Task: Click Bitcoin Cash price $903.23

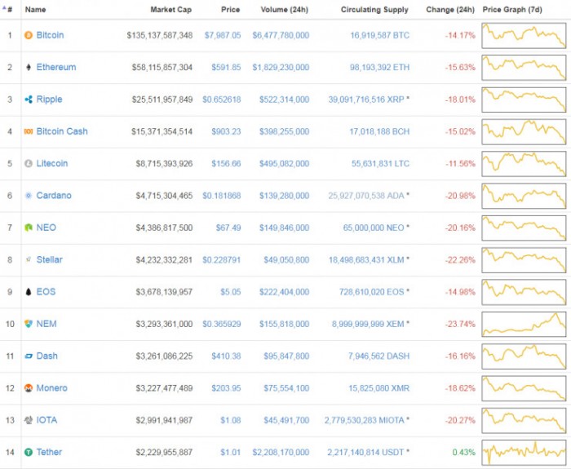Action: [x=226, y=131]
